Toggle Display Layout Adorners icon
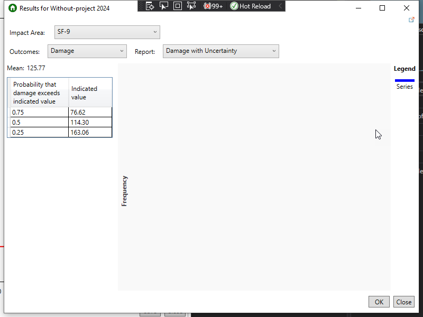 (178, 6)
